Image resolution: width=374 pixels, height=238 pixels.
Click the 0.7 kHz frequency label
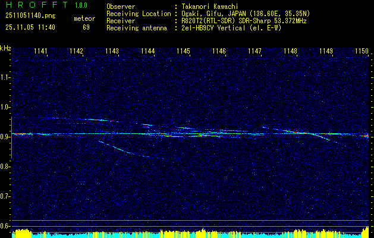[5, 196]
